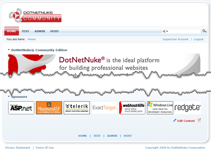Open the ADMIN menu tab

click(40, 31)
